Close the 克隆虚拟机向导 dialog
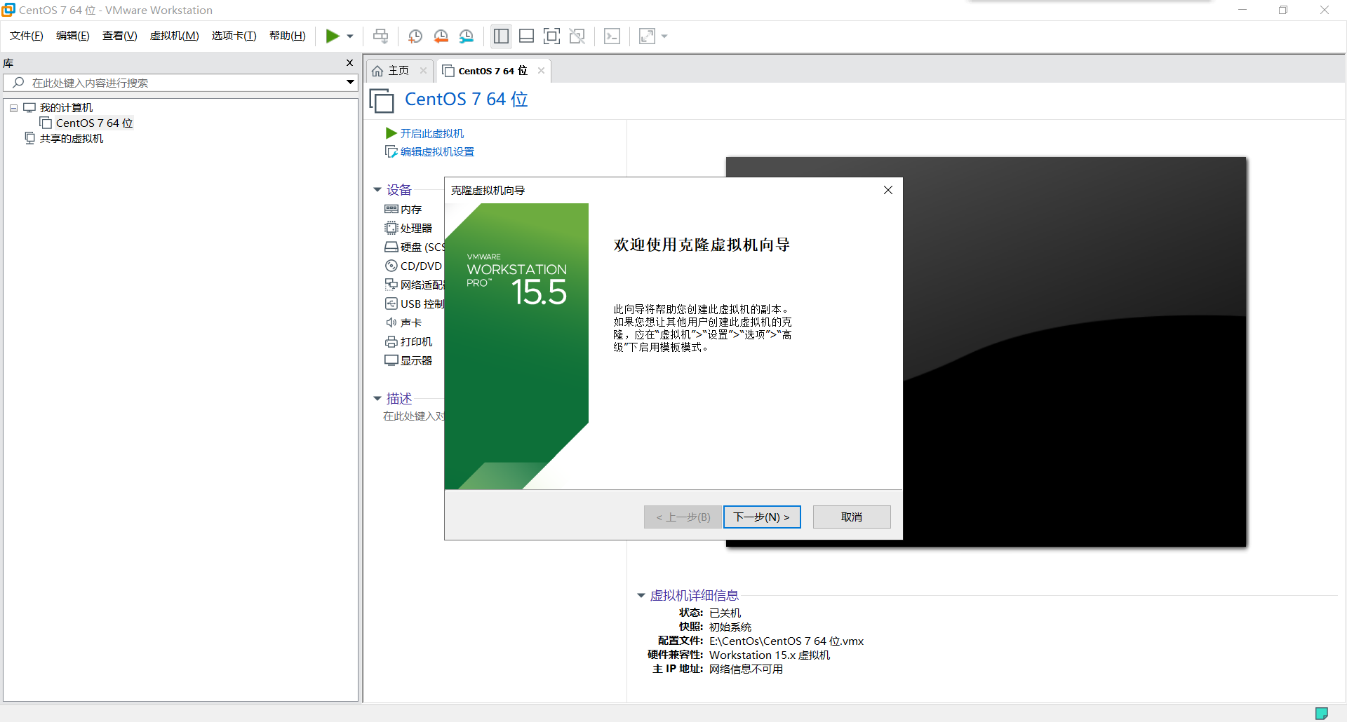Screen dimensions: 1347x722 point(888,191)
